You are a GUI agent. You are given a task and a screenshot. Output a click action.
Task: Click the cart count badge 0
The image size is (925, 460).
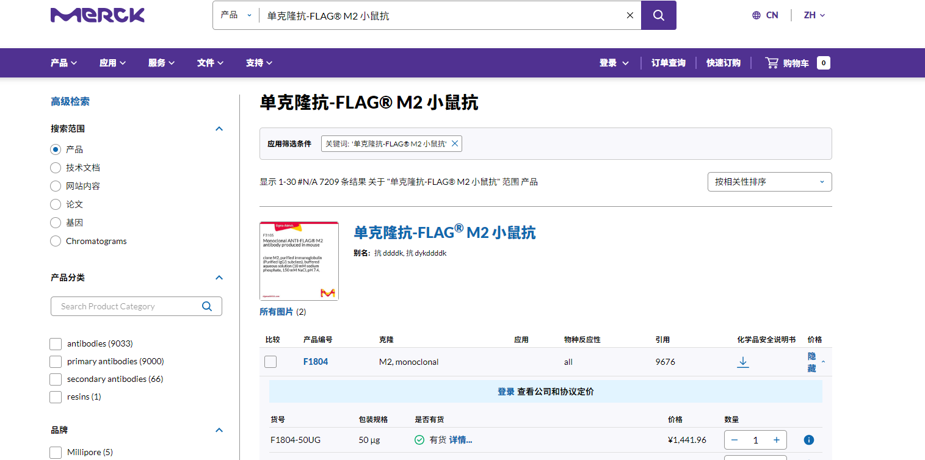coord(823,63)
